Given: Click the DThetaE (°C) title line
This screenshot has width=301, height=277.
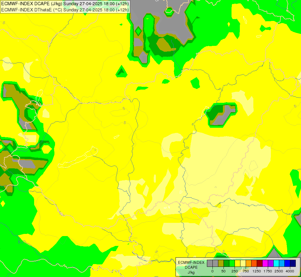Looking at the screenshot, I should point(65,10).
